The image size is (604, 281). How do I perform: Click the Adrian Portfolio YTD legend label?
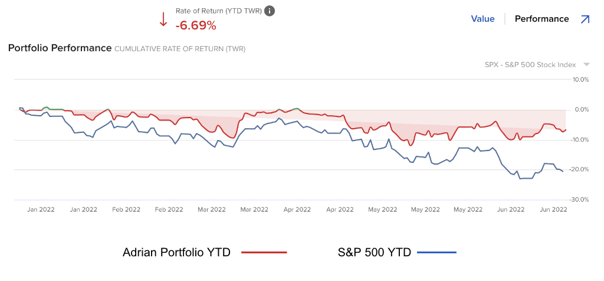[x=176, y=252]
